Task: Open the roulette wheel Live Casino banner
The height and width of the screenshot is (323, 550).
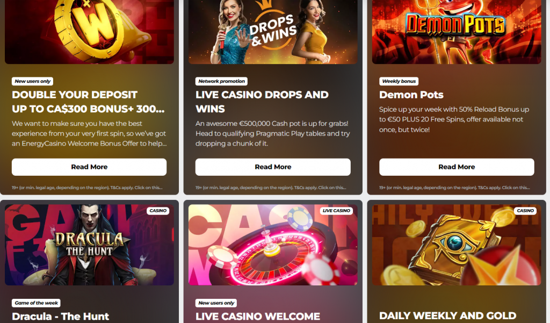Action: pyautogui.click(x=273, y=245)
